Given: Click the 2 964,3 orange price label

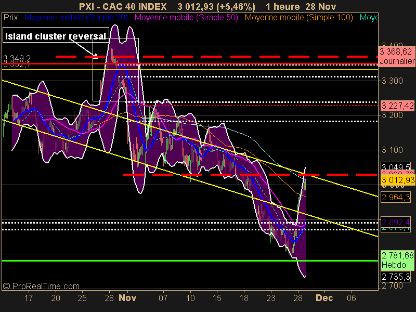Looking at the screenshot, I should pyautogui.click(x=396, y=198).
